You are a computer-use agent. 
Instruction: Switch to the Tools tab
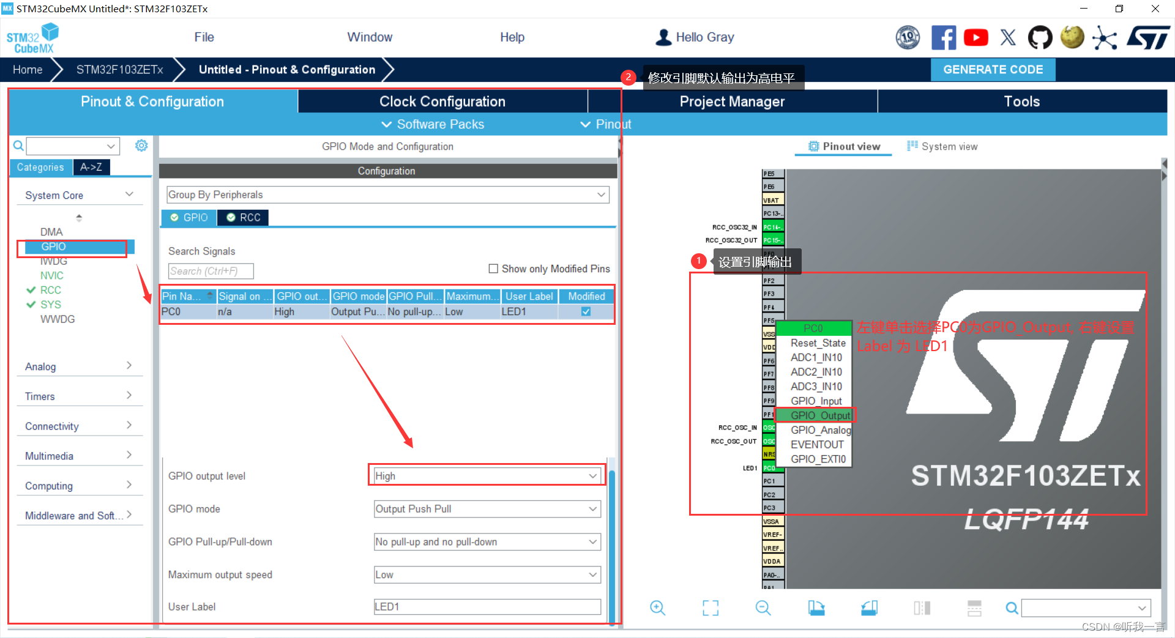(1022, 102)
